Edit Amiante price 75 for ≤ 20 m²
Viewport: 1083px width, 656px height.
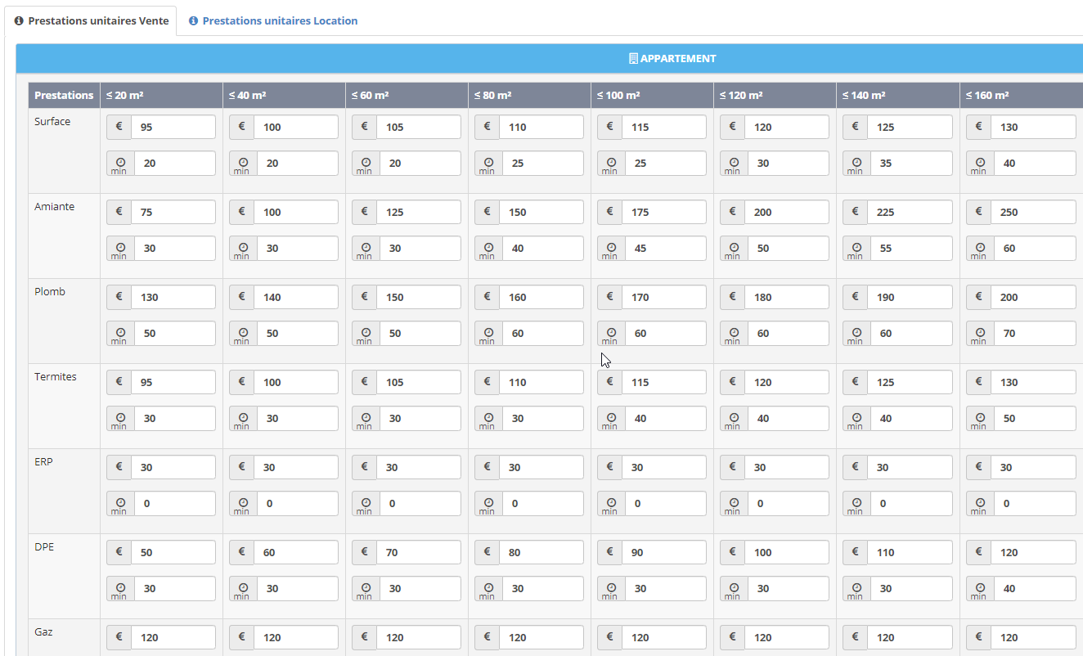click(x=173, y=212)
